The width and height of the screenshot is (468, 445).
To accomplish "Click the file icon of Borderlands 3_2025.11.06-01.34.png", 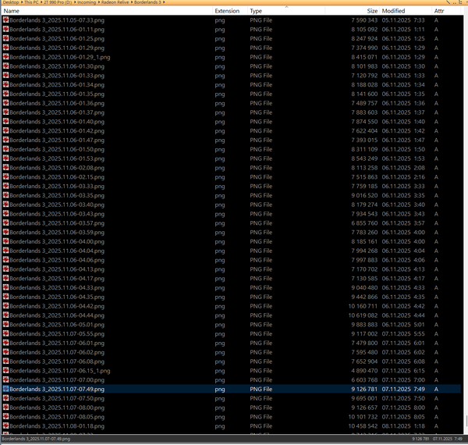I will 5,85.
